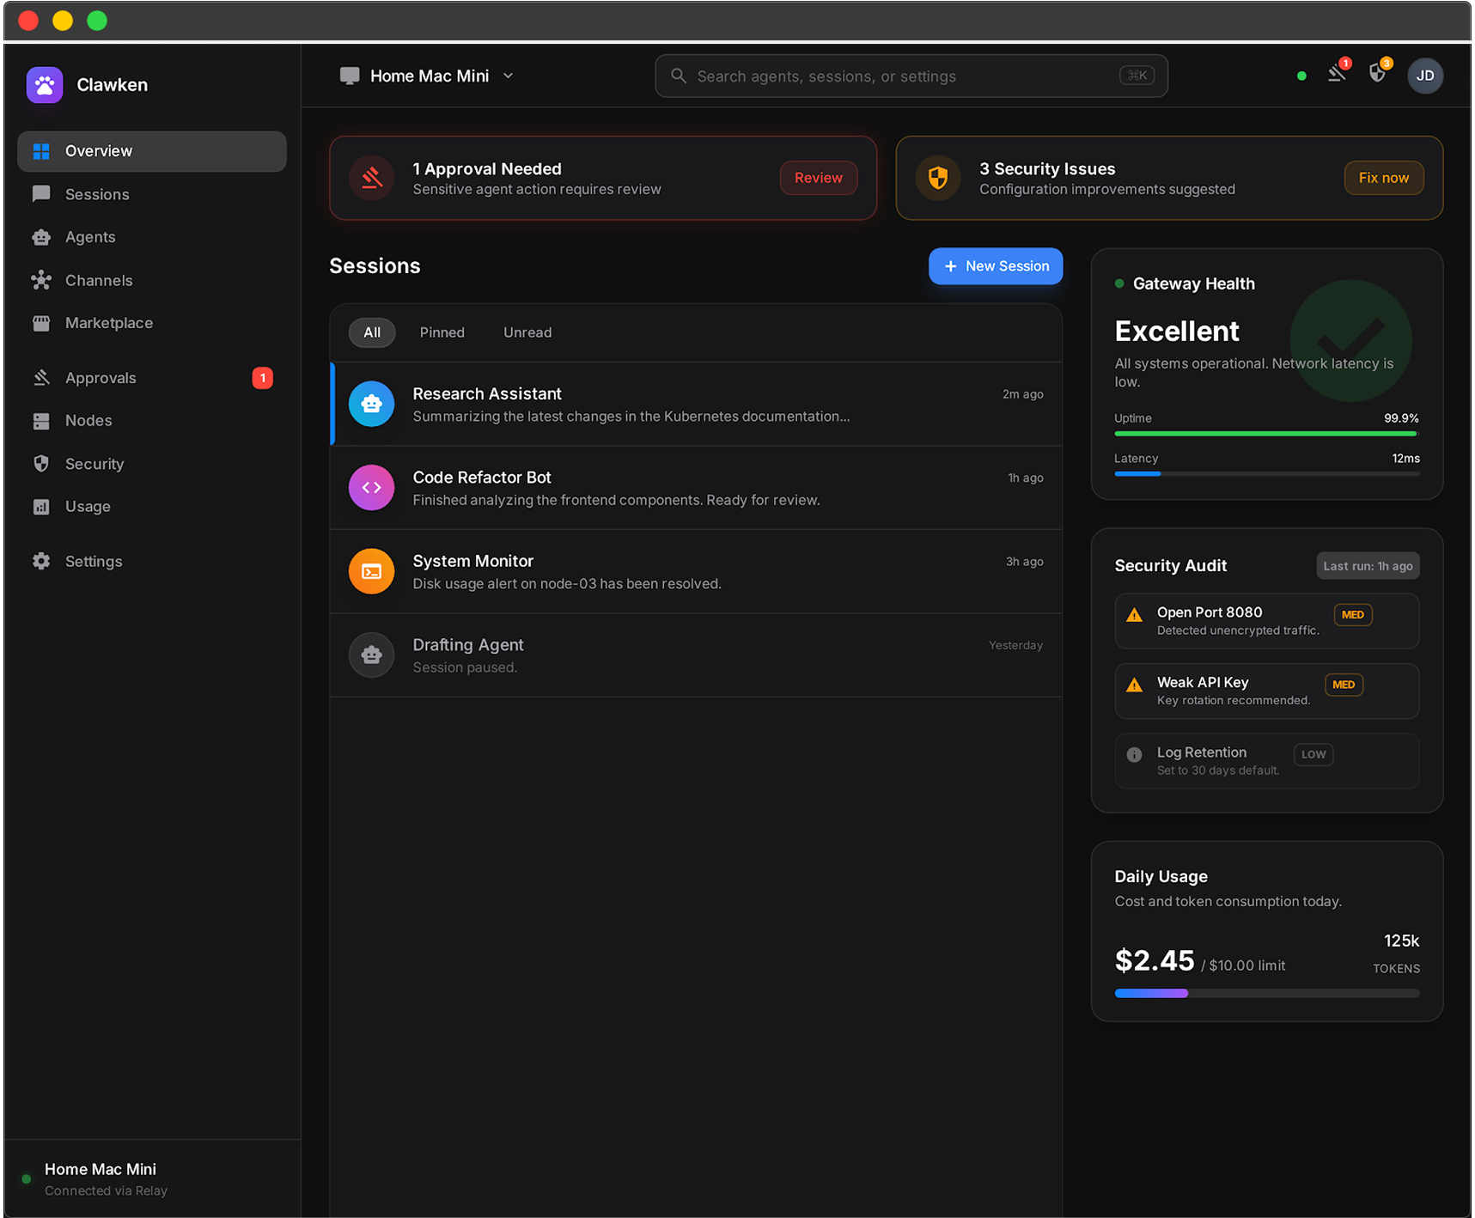Click the JD user avatar
1475x1218 pixels.
coord(1424,76)
